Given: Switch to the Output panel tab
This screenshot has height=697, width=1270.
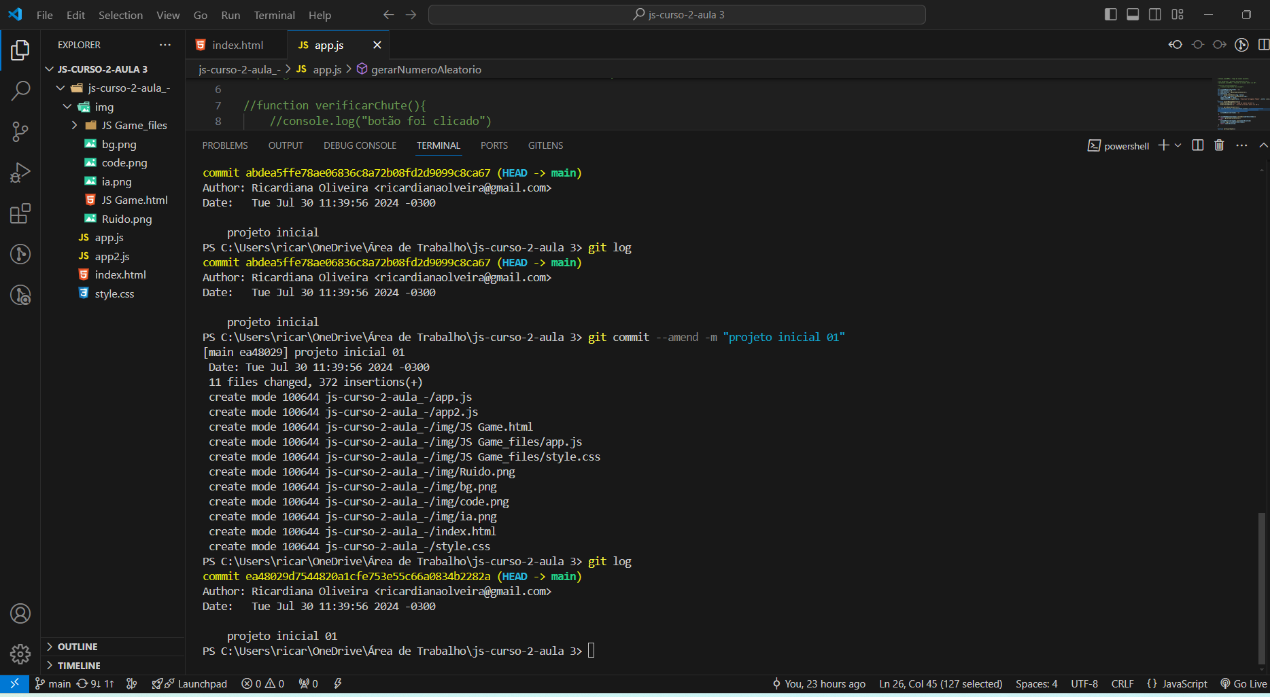Looking at the screenshot, I should pos(286,145).
